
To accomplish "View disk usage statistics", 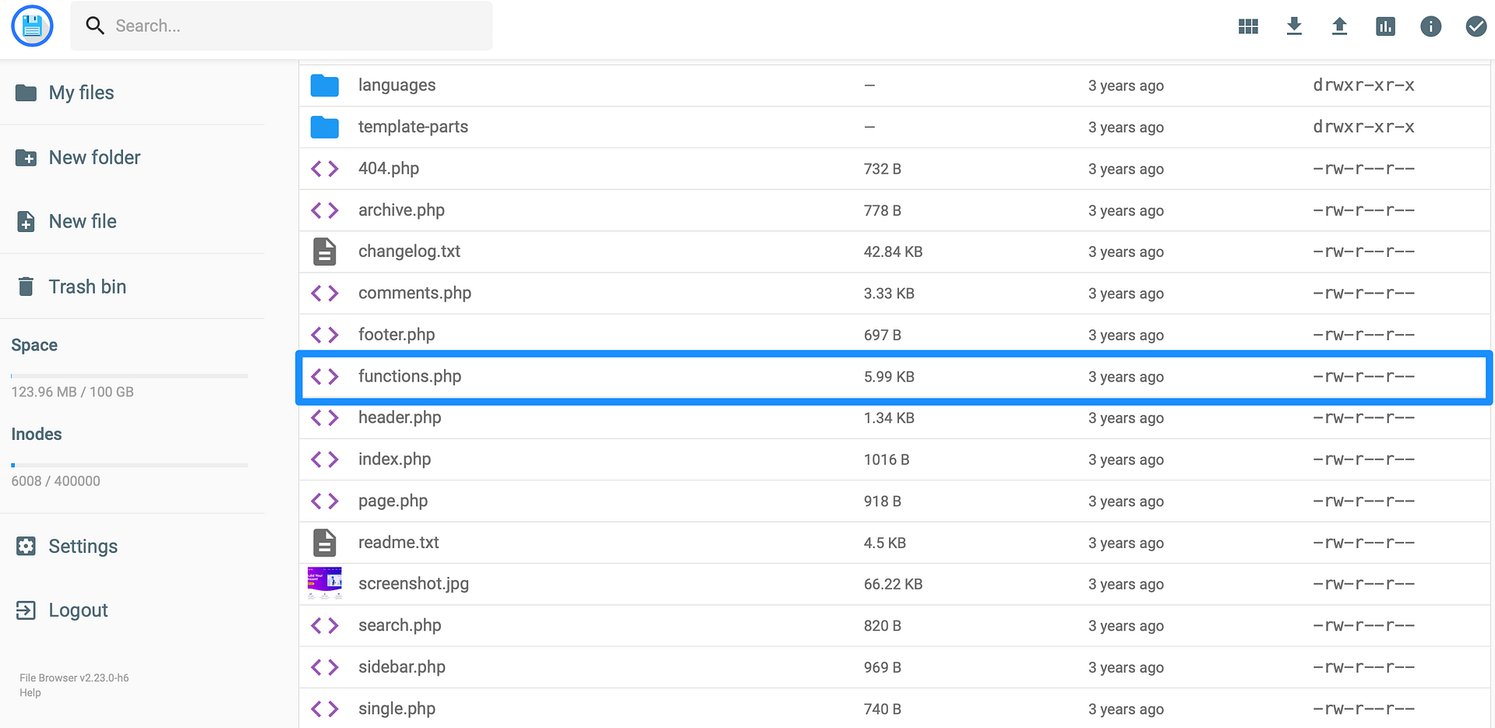I will point(1385,26).
